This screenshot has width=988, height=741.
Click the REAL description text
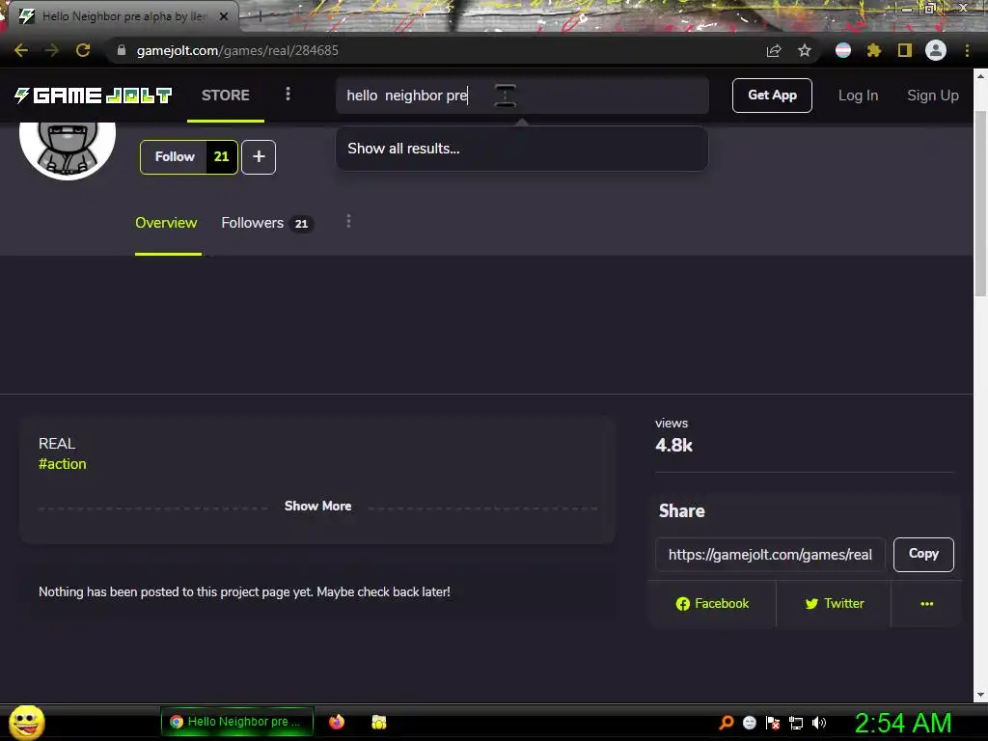(x=57, y=444)
